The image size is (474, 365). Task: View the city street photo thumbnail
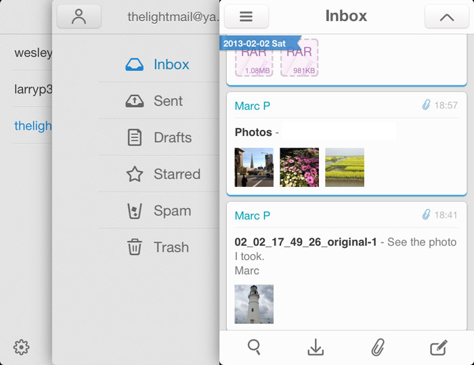[254, 167]
